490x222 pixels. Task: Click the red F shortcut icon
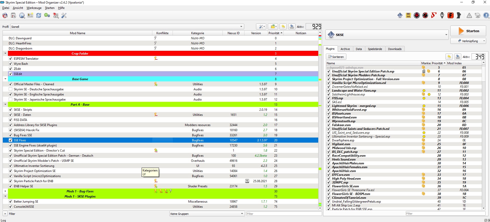tap(451, 16)
